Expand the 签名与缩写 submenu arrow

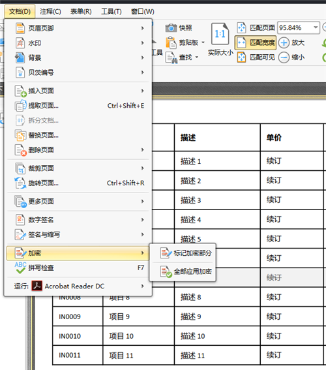(x=143, y=234)
